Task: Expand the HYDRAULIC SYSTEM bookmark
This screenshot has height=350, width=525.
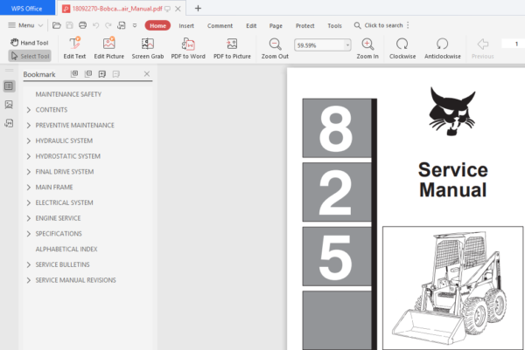Action: click(x=29, y=141)
